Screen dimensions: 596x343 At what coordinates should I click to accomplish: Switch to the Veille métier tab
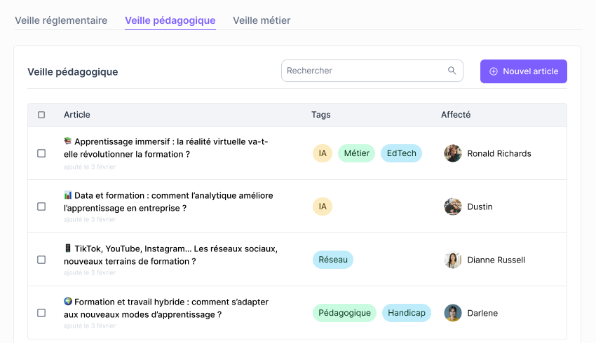262,20
